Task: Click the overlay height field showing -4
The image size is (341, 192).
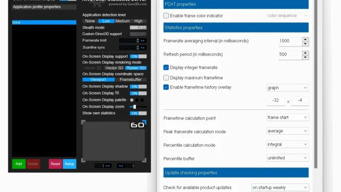Action: (300, 101)
